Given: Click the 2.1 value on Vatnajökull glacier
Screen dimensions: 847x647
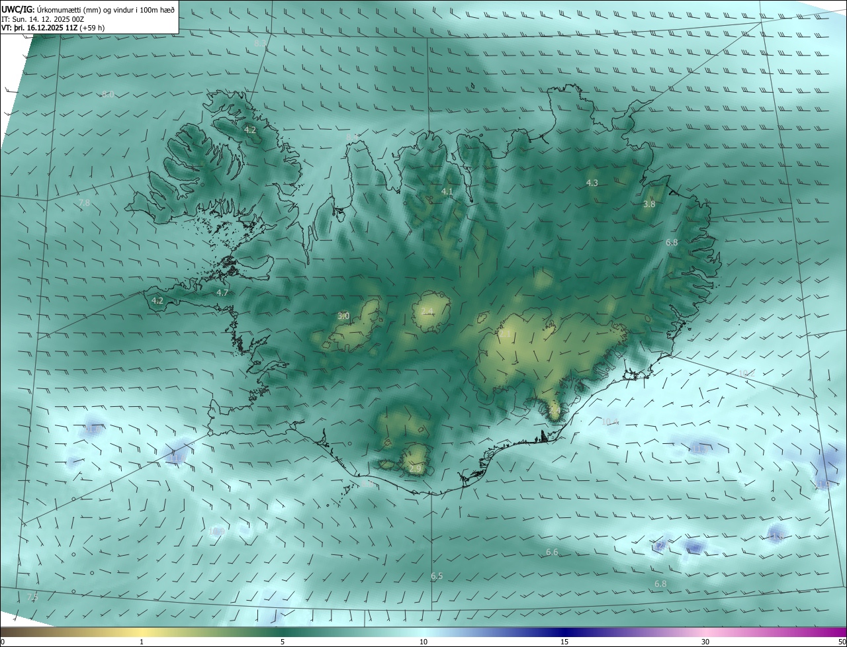Looking at the screenshot, I should click(x=505, y=335).
